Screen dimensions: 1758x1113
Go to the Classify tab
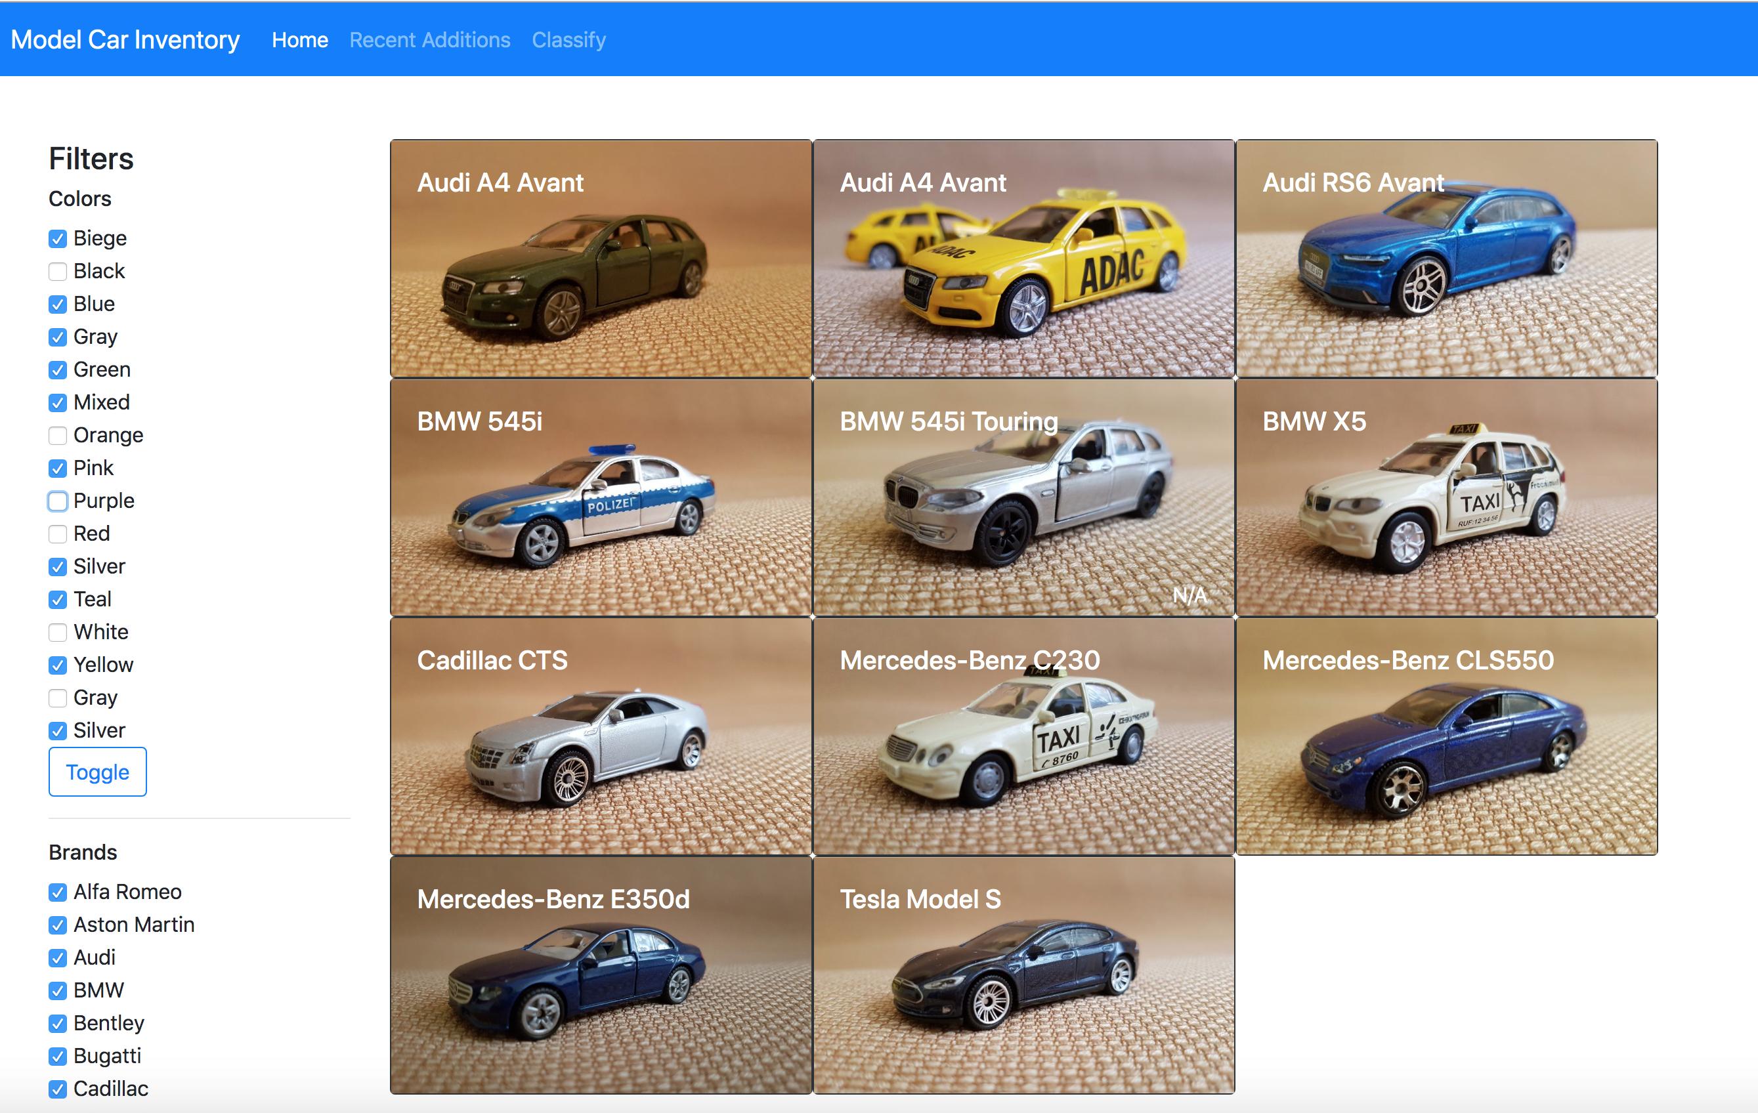(568, 40)
